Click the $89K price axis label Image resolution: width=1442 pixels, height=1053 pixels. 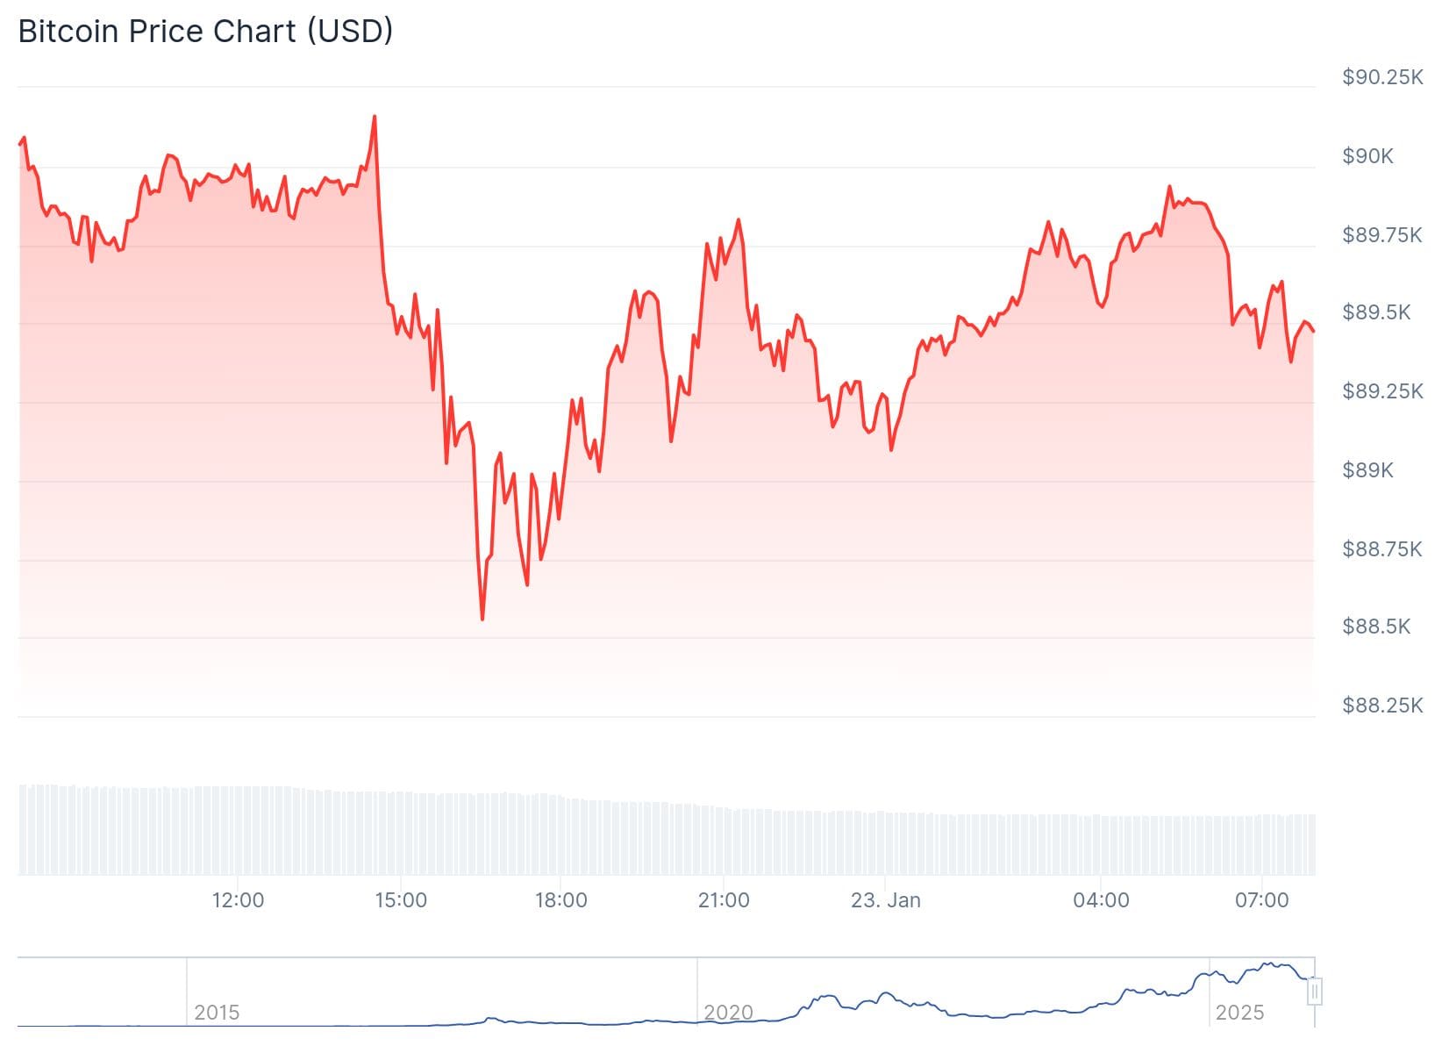(x=1367, y=469)
